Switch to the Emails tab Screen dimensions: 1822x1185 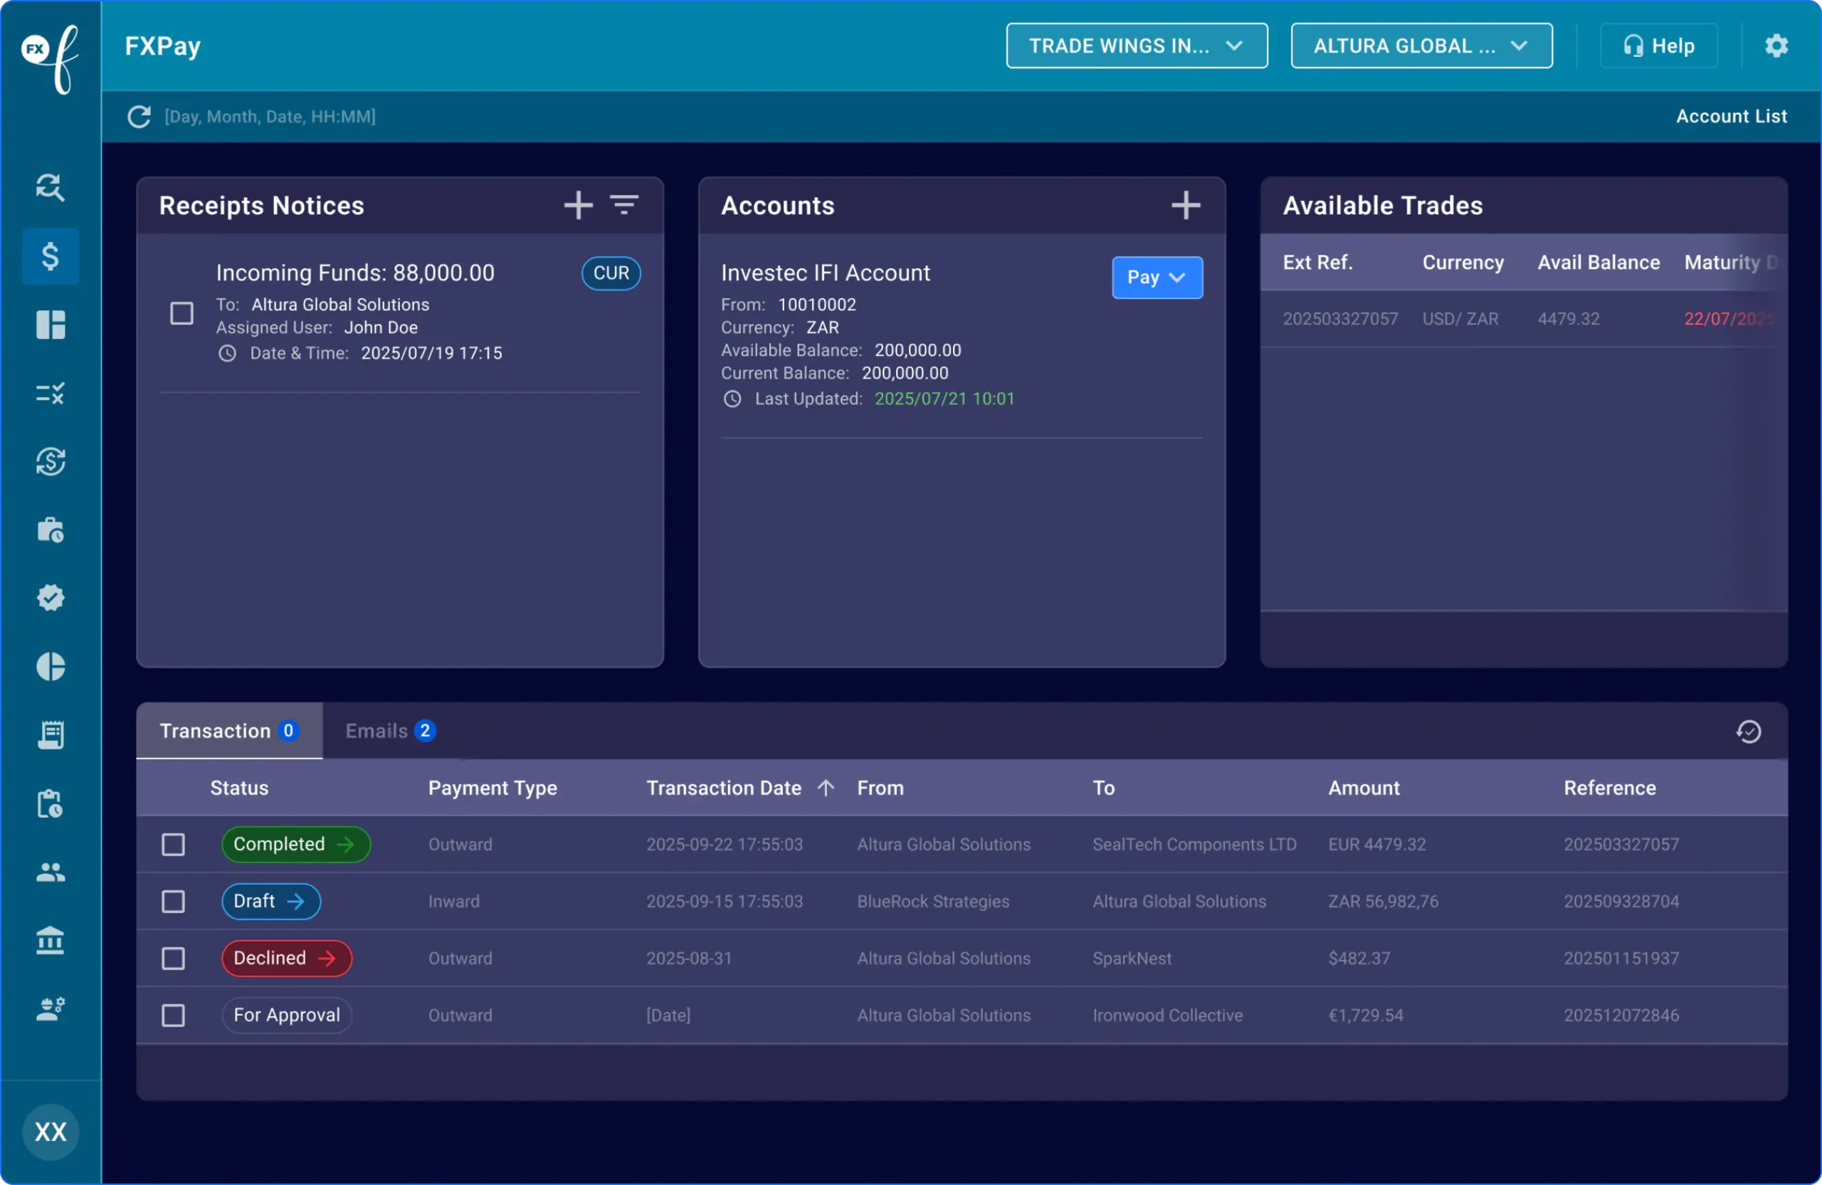click(x=389, y=731)
